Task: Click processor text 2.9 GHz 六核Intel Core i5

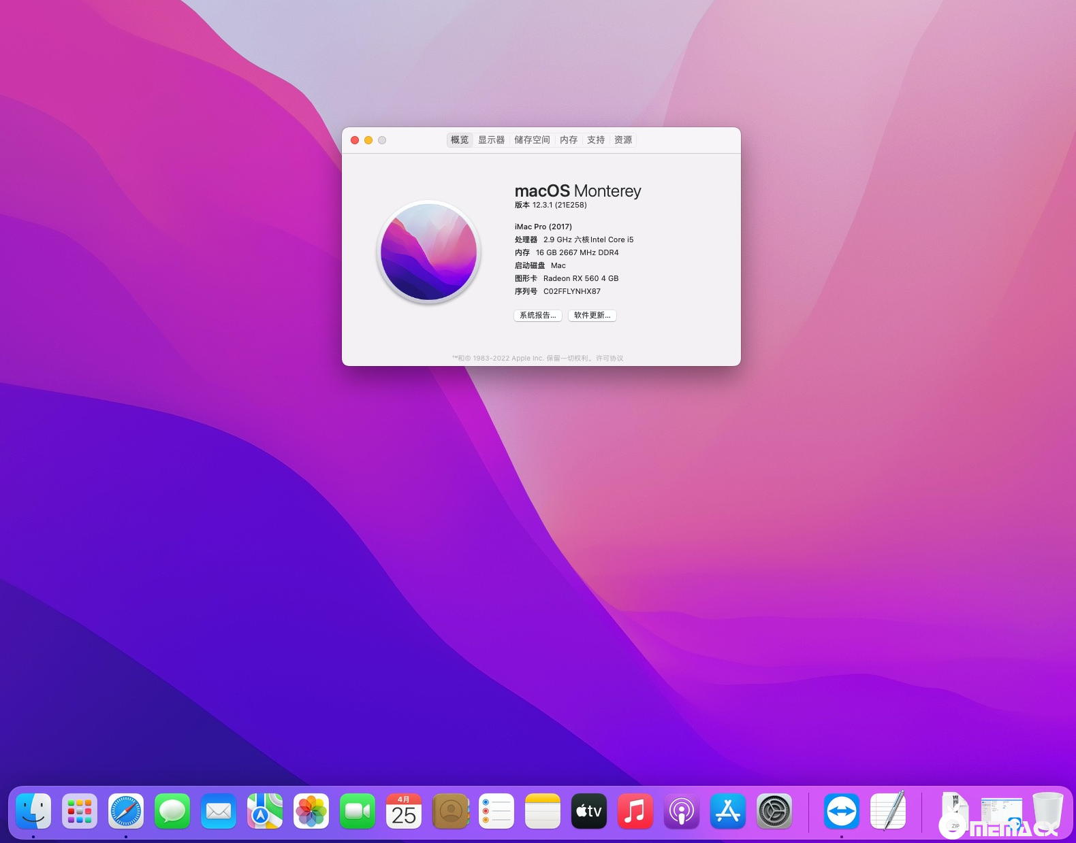Action: coord(588,239)
